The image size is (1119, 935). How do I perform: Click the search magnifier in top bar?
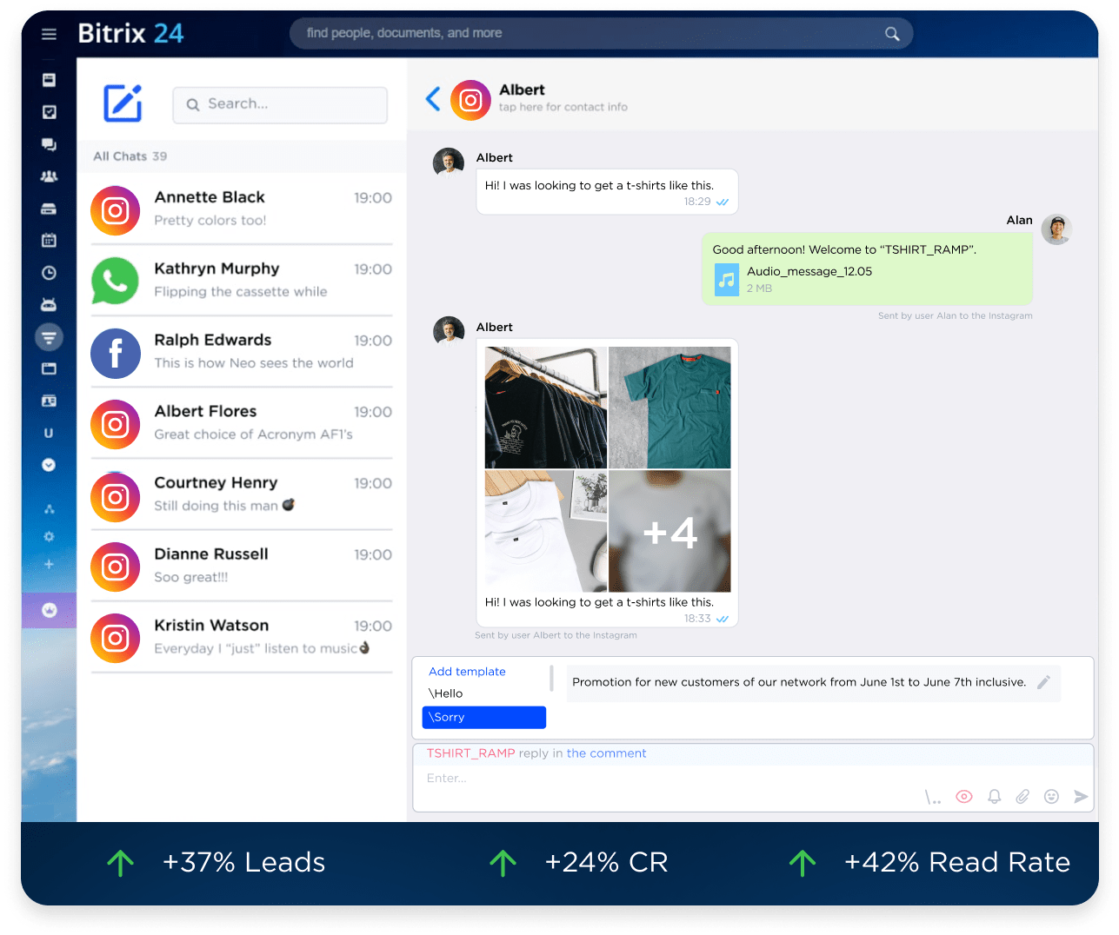click(x=892, y=34)
